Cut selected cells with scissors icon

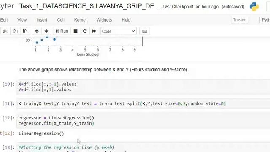[5, 31]
